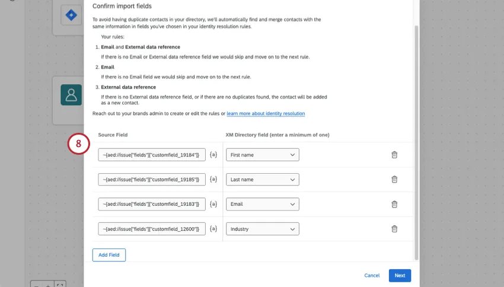Click the fit-to-screen icon in canvas controls
The image size is (504, 287).
[60, 285]
